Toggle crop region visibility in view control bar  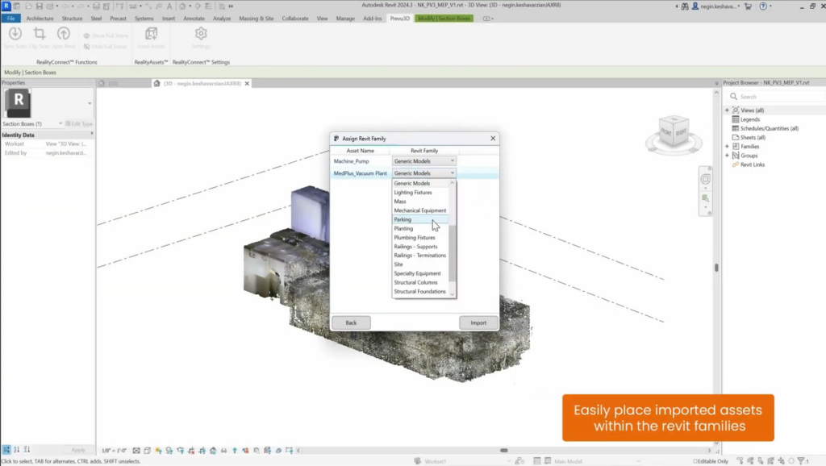pos(203,451)
